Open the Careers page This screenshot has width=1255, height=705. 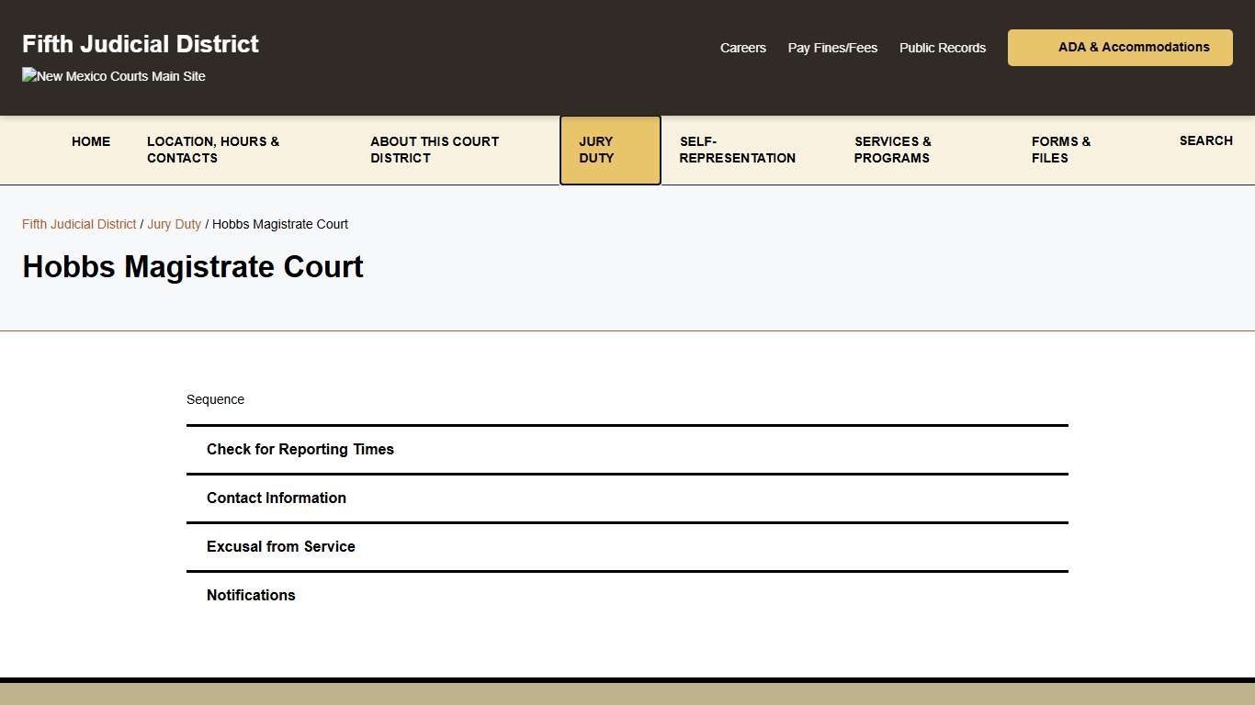pyautogui.click(x=743, y=48)
